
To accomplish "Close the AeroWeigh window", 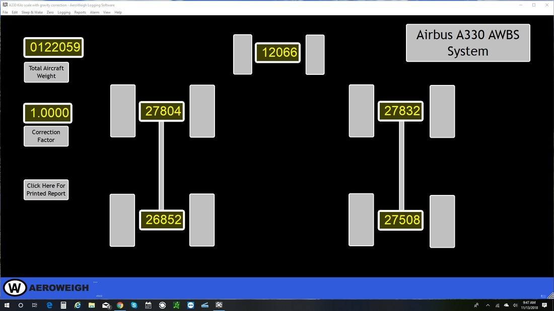I will (x=547, y=5).
